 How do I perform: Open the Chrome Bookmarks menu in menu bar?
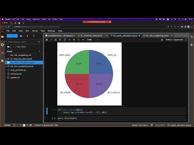tap(36, 19)
